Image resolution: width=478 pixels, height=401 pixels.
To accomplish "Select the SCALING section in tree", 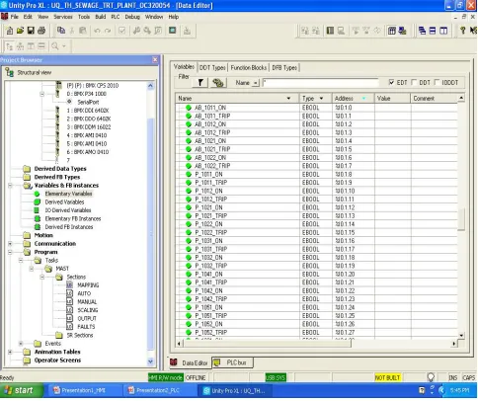I will [x=88, y=310].
